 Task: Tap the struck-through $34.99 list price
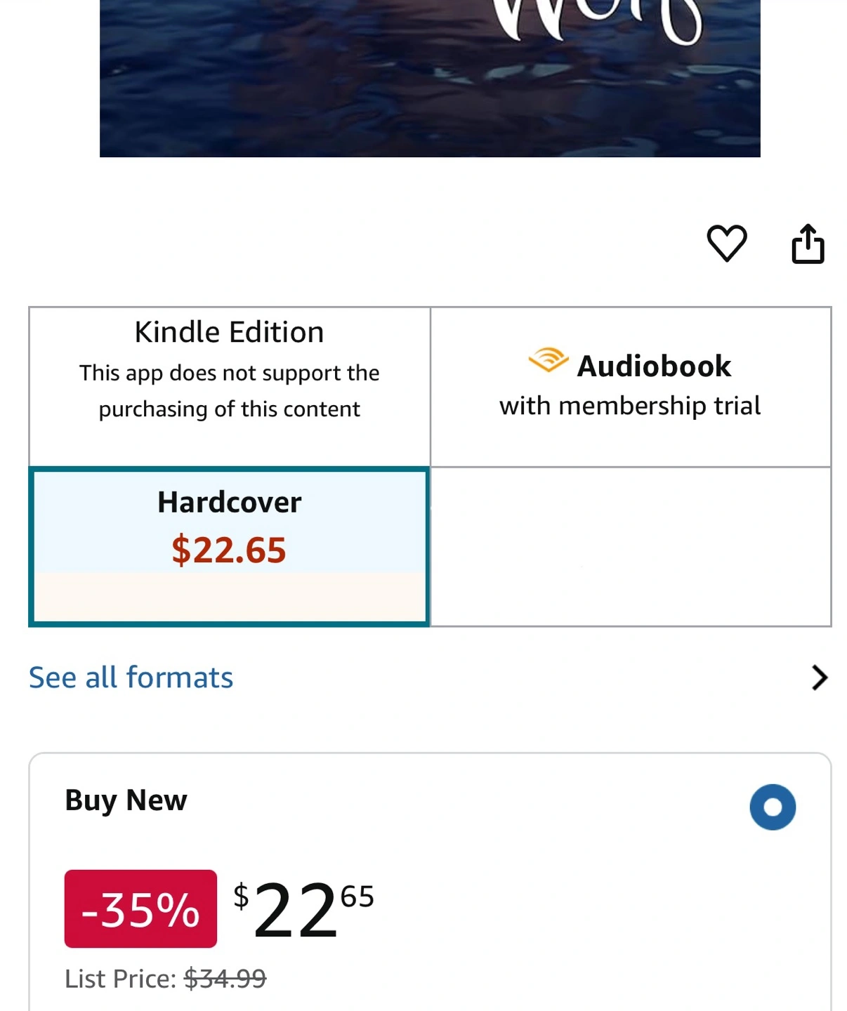coord(225,978)
